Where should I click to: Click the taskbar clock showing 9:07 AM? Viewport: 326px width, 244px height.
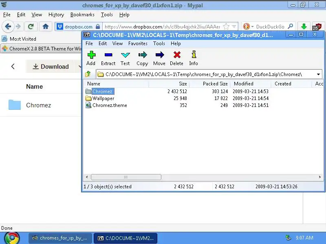click(x=304, y=238)
